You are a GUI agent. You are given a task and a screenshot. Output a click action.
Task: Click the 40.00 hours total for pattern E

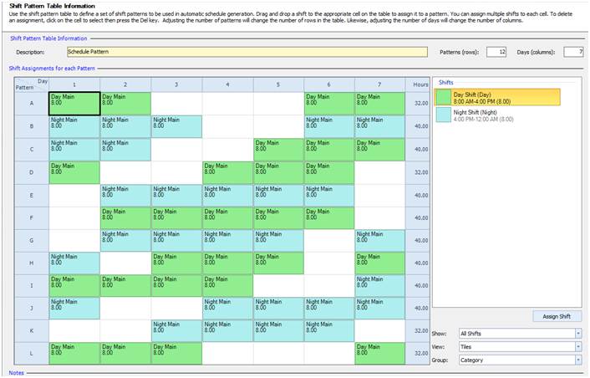pos(418,196)
